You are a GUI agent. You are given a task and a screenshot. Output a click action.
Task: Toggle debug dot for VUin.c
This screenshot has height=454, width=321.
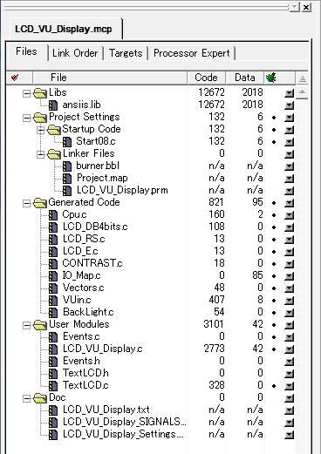coord(274,301)
